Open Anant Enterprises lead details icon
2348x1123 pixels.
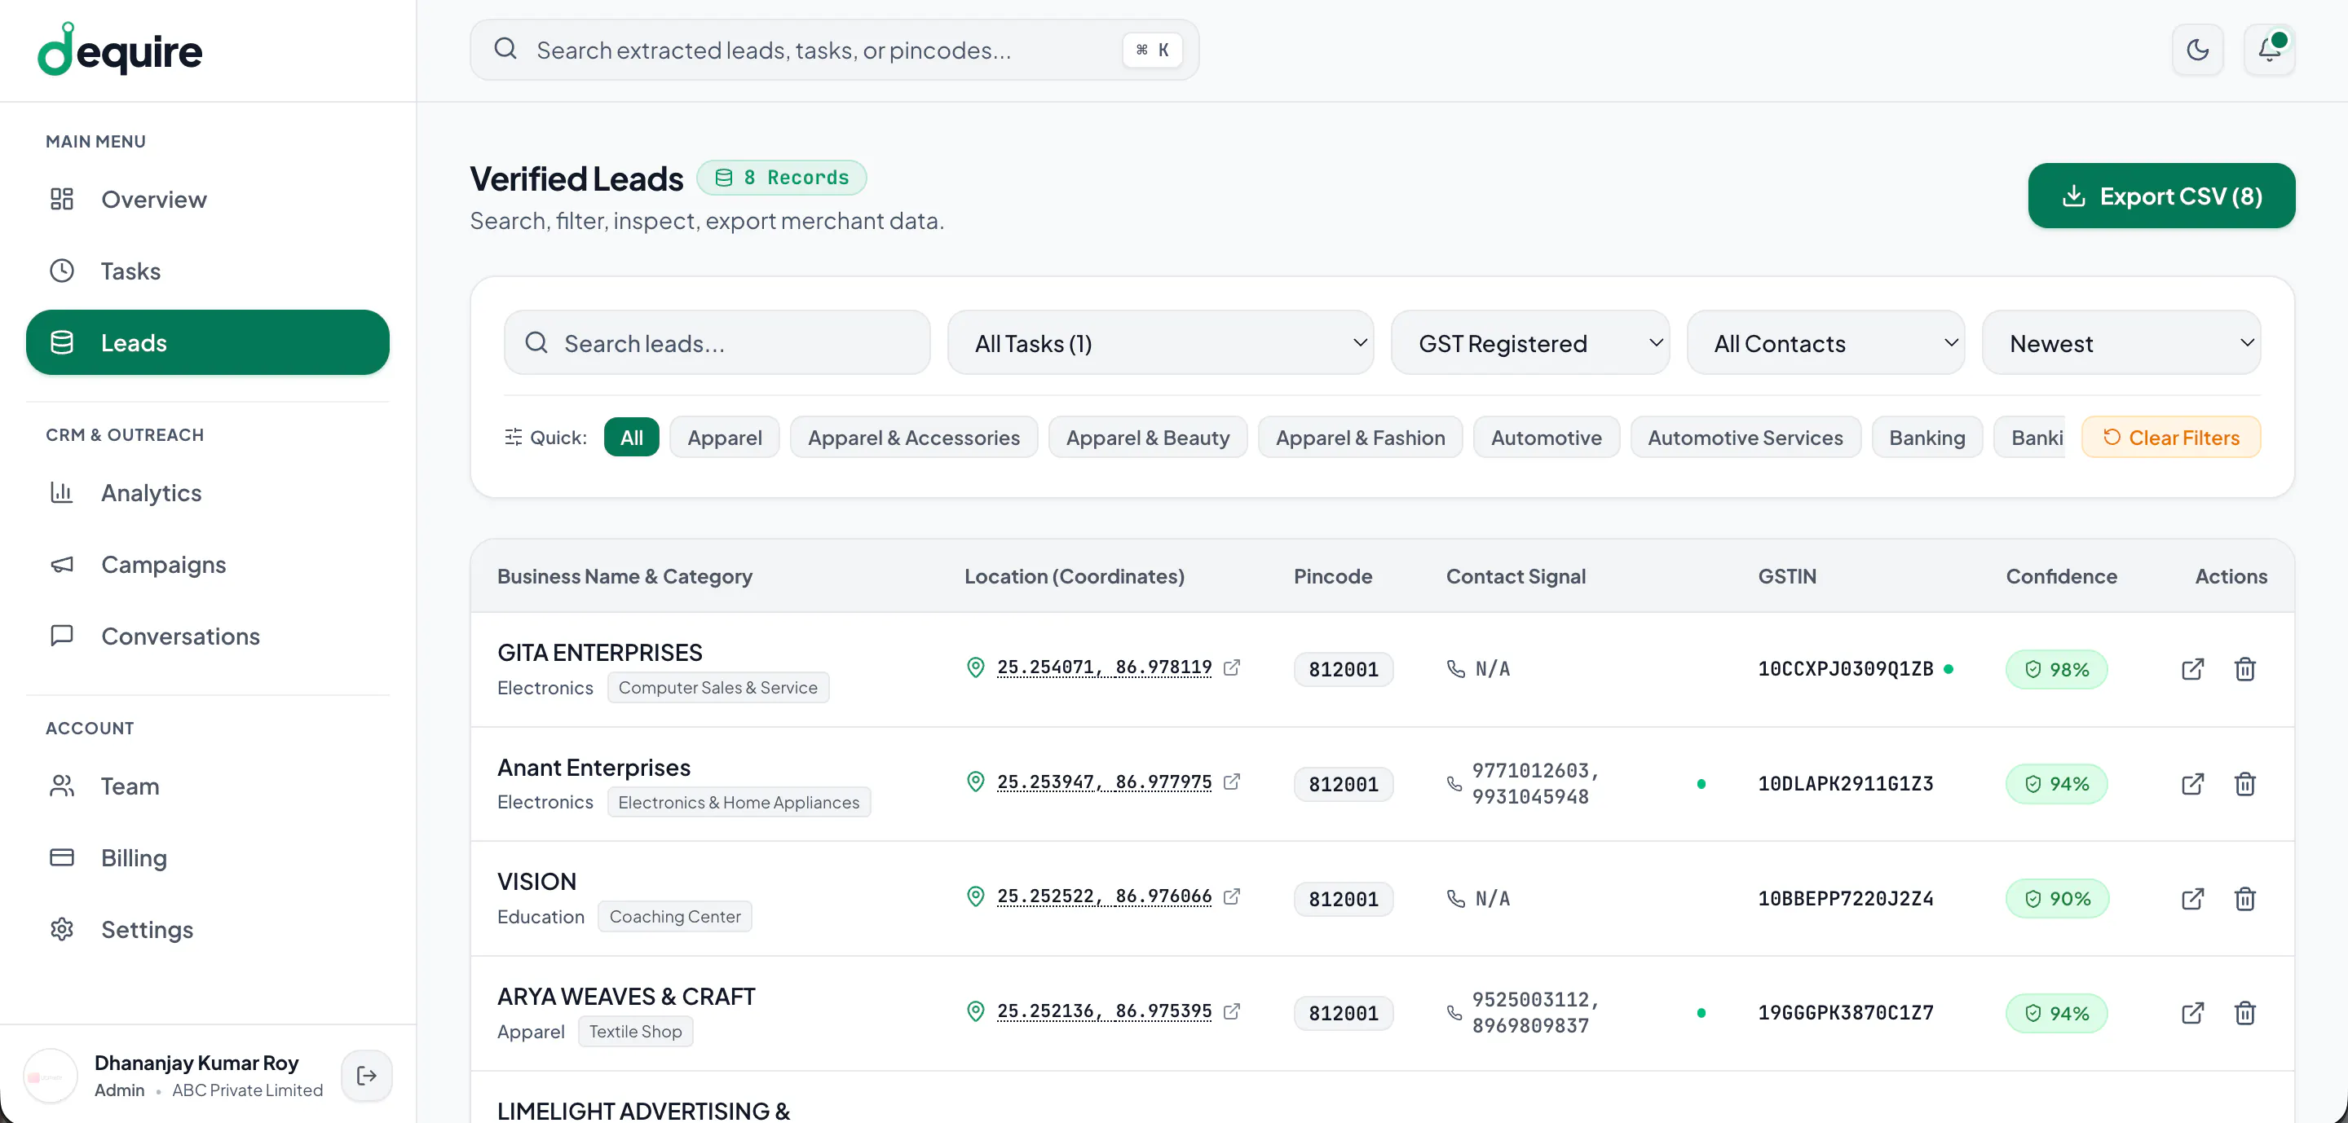tap(2192, 784)
